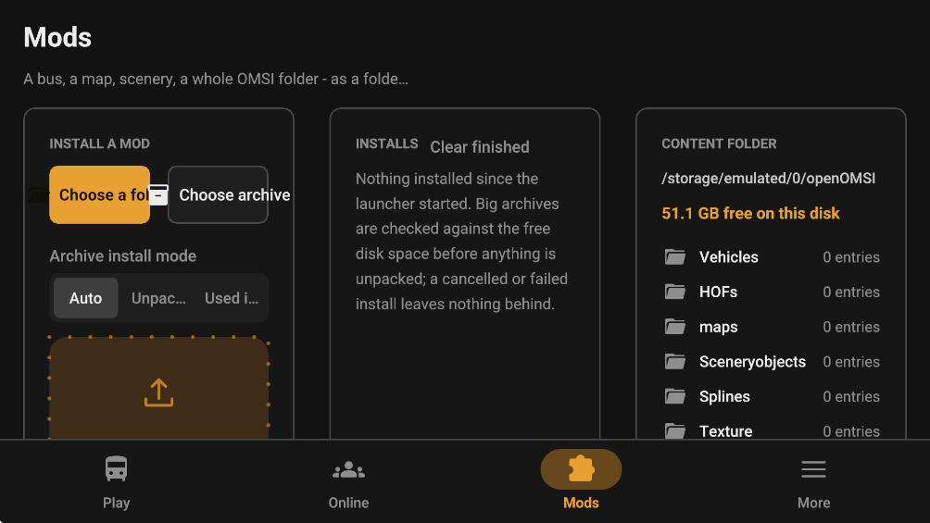Click the puzzle piece Mods icon
930x523 pixels.
tap(582, 469)
